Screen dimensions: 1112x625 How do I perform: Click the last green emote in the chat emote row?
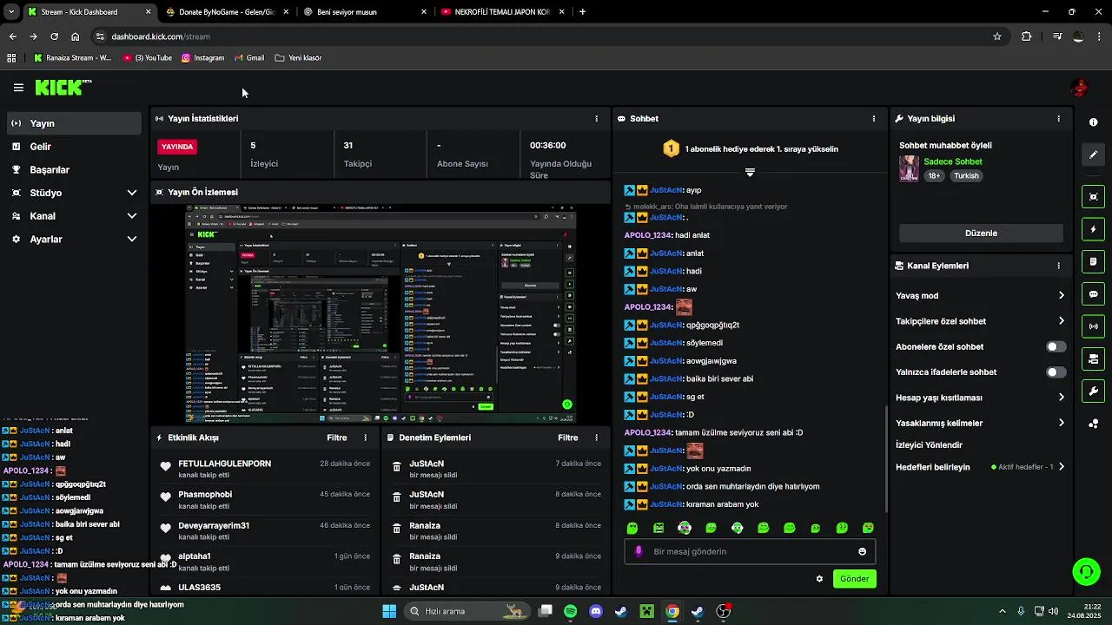[868, 528]
